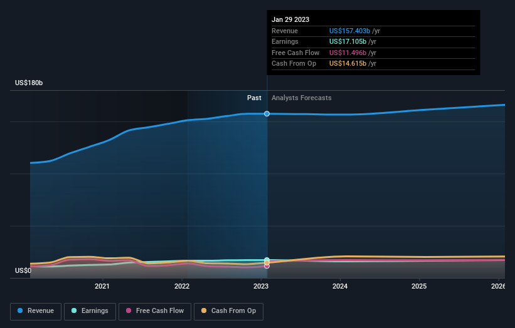Click the US$17.105b earnings value

(x=348, y=41)
